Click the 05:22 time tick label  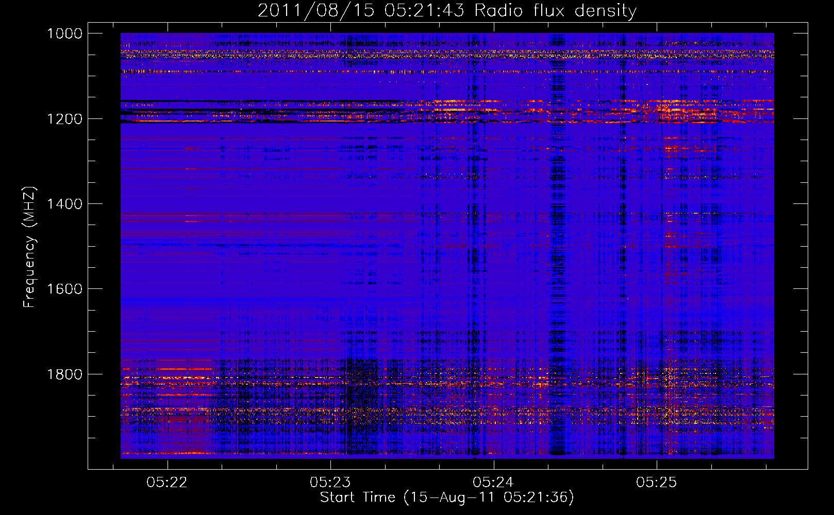tap(167, 482)
